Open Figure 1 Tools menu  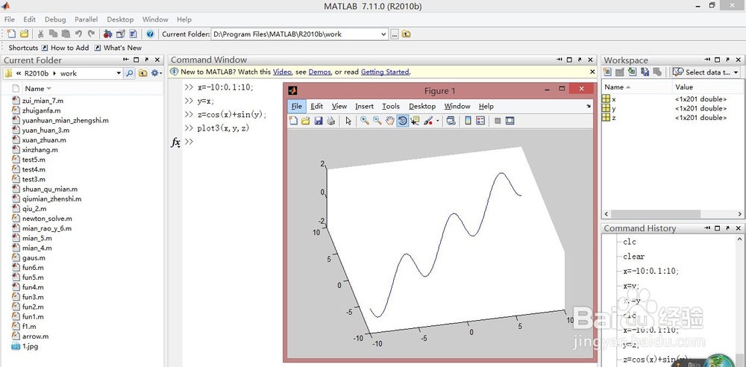coord(391,106)
